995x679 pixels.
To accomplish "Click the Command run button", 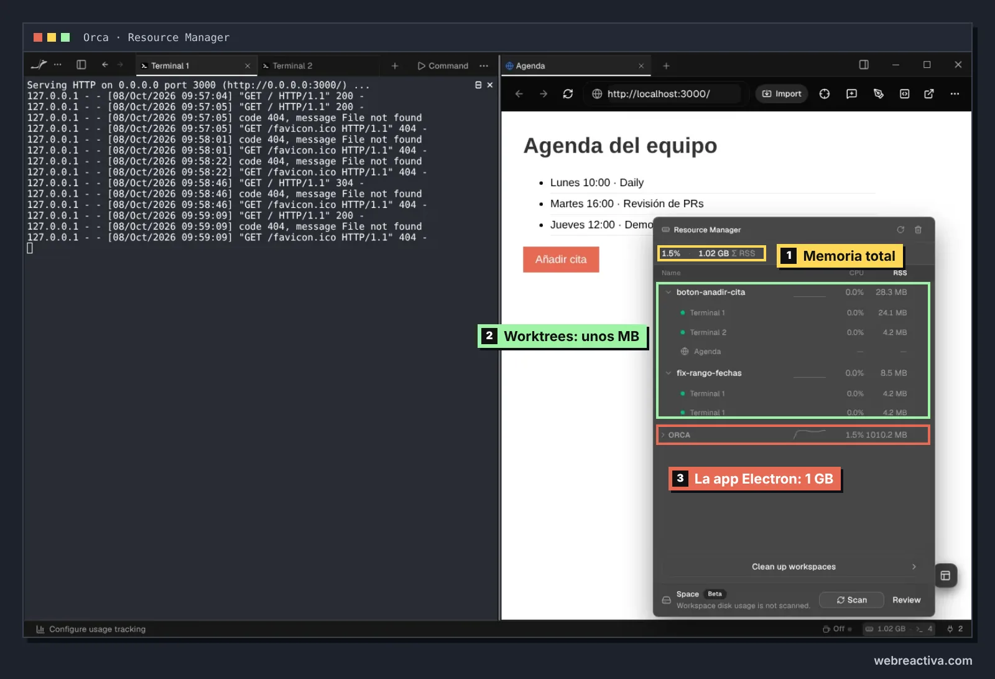I will 443,66.
